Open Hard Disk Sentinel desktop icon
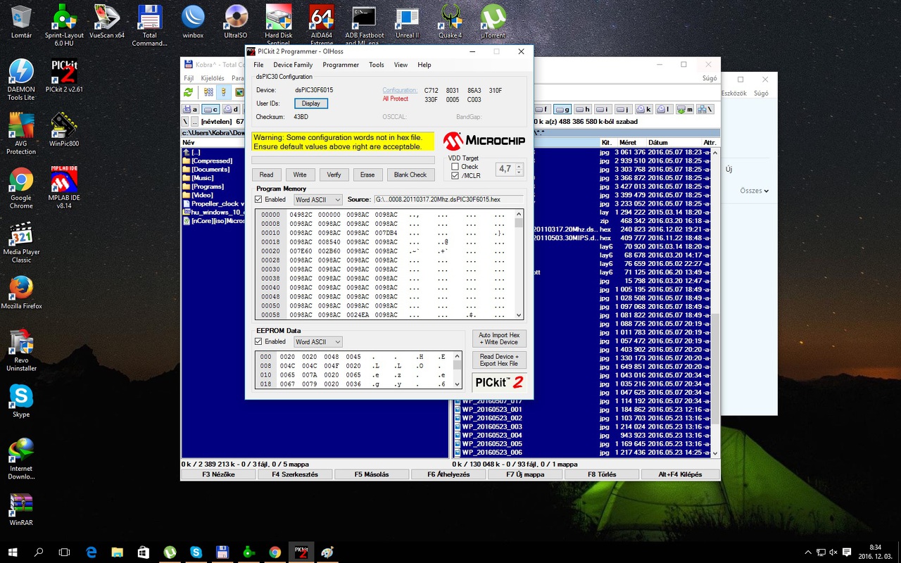 pos(279,25)
